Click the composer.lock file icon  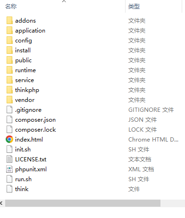tap(9, 130)
